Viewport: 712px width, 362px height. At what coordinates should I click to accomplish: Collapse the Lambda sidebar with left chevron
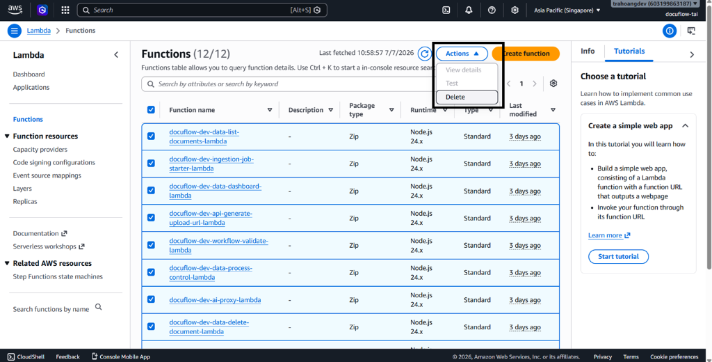pyautogui.click(x=116, y=55)
